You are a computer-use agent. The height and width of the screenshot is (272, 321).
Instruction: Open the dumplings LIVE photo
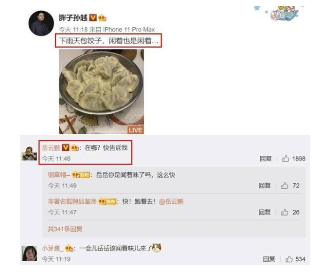101,91
